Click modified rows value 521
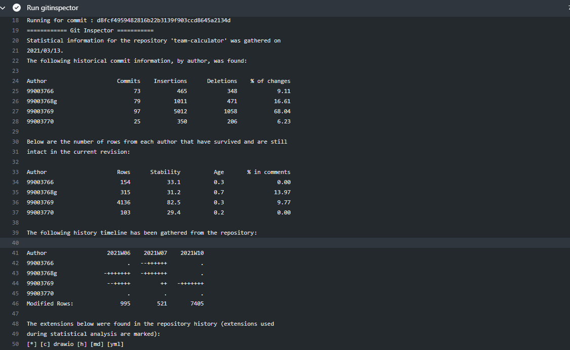The height and width of the screenshot is (350, 570). pyautogui.click(x=162, y=303)
